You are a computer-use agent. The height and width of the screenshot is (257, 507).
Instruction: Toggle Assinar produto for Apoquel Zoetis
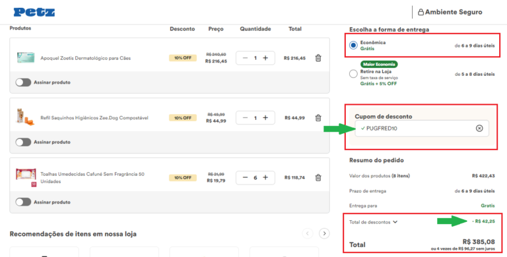click(x=23, y=82)
